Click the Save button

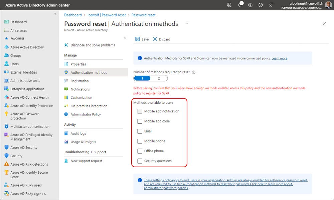[x=142, y=39]
